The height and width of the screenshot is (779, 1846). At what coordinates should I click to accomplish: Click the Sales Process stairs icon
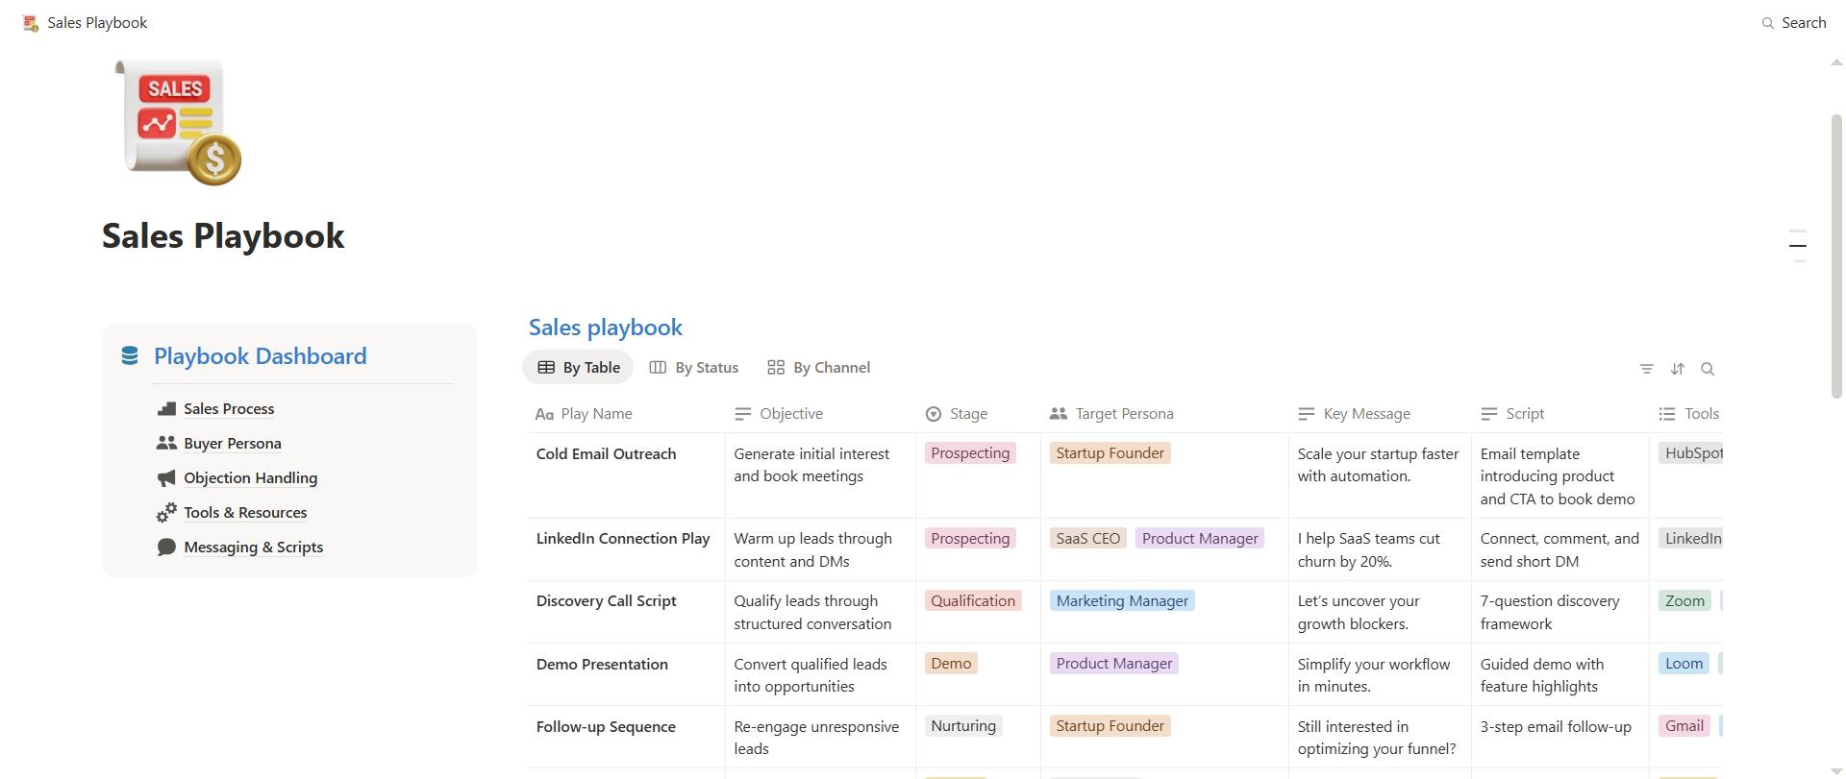pyautogui.click(x=166, y=409)
